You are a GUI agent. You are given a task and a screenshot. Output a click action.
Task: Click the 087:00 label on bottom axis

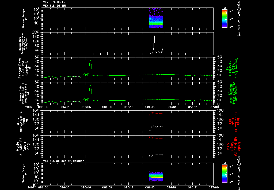click(214, 187)
